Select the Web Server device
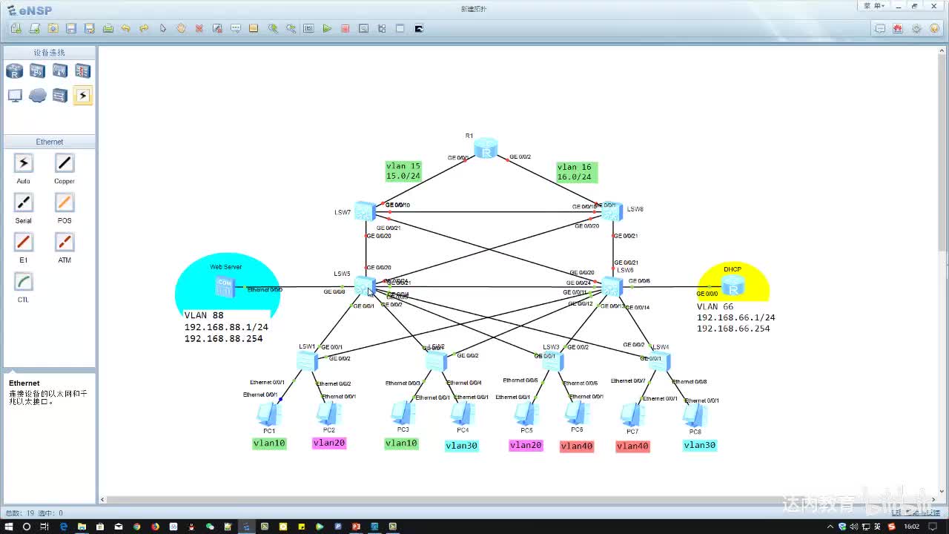The height and width of the screenshot is (534, 949). [225, 286]
